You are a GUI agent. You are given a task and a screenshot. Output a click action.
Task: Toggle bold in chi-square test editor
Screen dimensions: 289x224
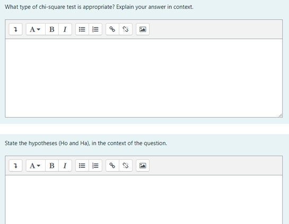click(52, 29)
